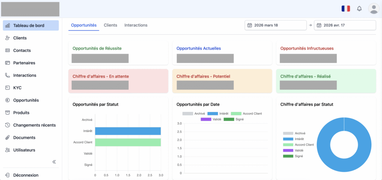Viewport: 382px width, 180px height.
Task: Click the KYC terminal icon
Action: pos(7,88)
